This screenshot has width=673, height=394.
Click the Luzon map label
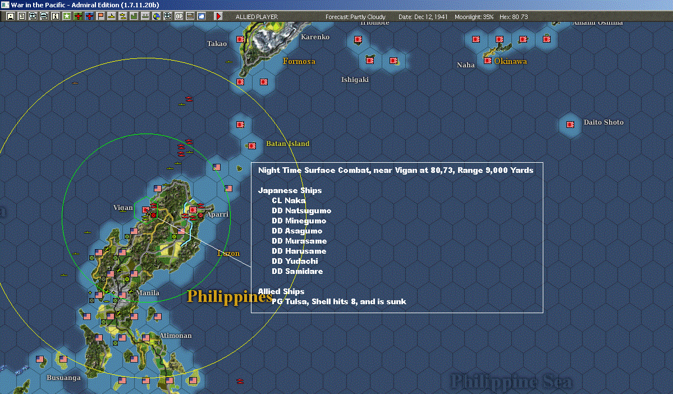tap(228, 253)
